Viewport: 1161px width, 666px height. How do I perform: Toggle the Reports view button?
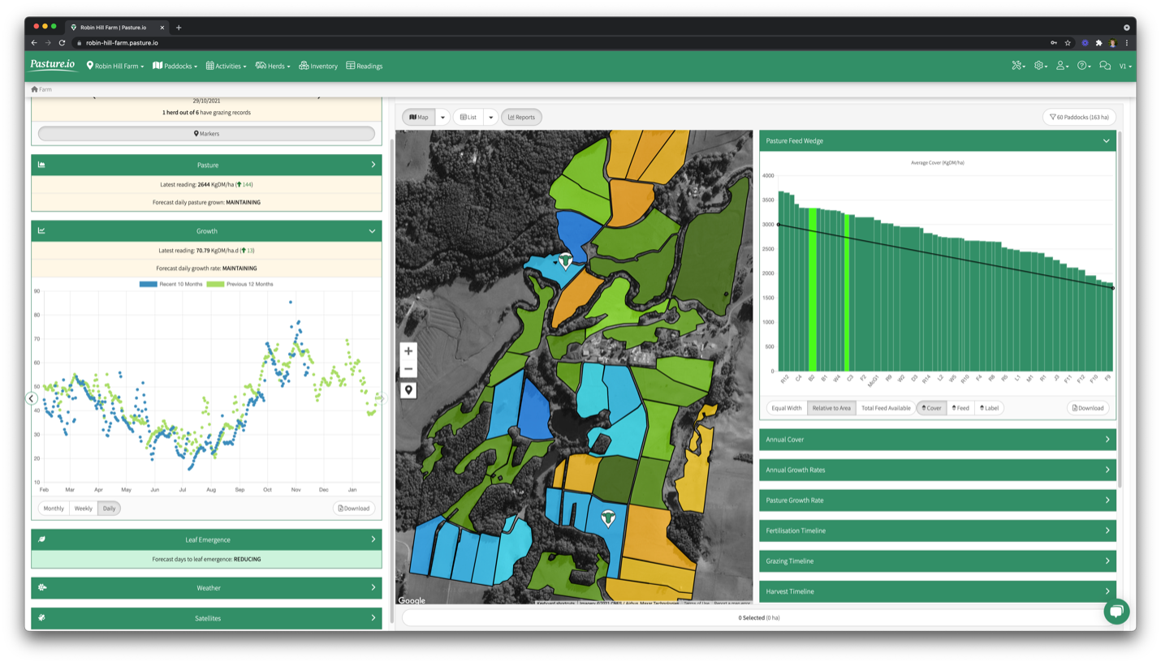521,118
